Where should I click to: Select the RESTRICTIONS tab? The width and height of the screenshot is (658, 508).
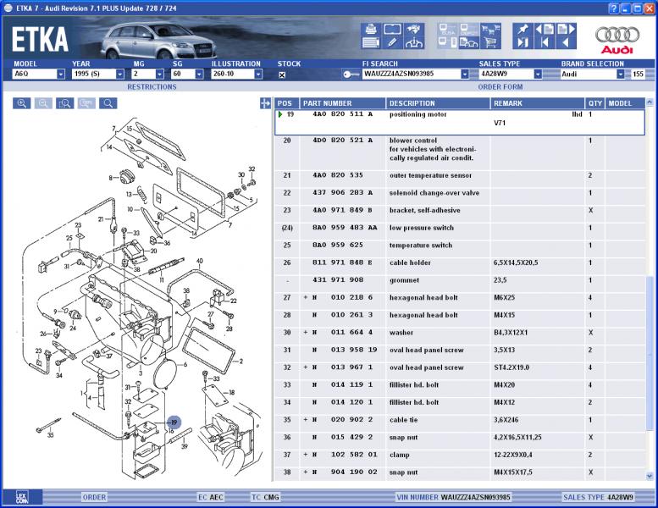click(152, 86)
